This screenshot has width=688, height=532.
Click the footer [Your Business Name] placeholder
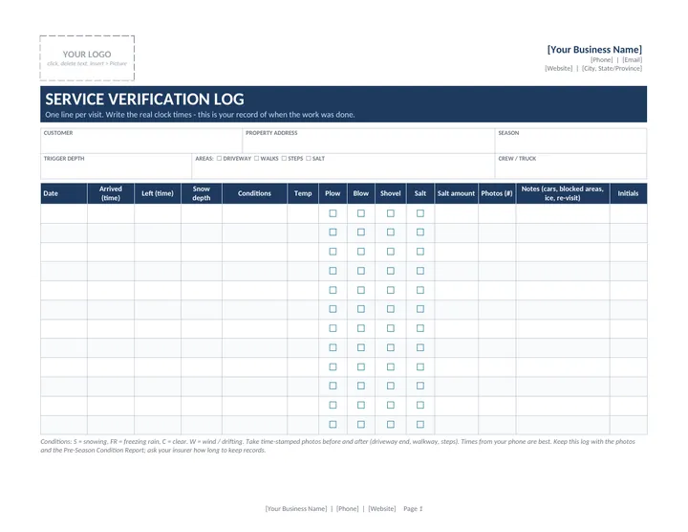tap(296, 509)
